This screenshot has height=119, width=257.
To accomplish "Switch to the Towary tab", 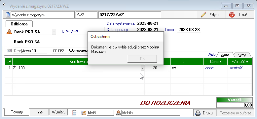I will (17, 112).
